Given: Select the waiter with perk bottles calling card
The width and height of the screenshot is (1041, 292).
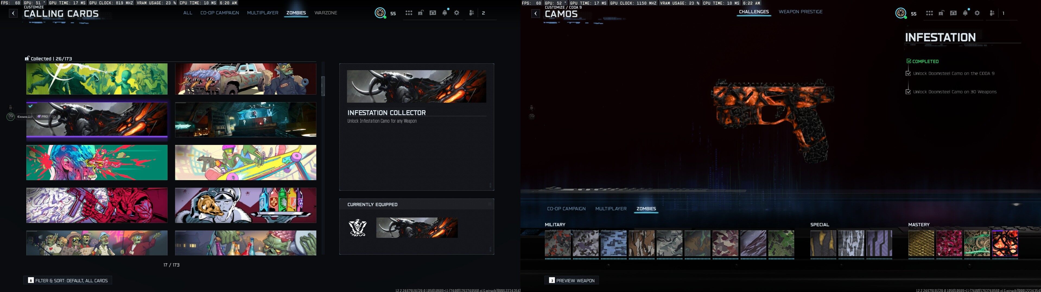Looking at the screenshot, I should (246, 205).
